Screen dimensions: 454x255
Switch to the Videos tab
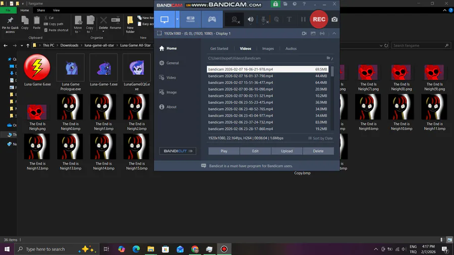pos(245,48)
